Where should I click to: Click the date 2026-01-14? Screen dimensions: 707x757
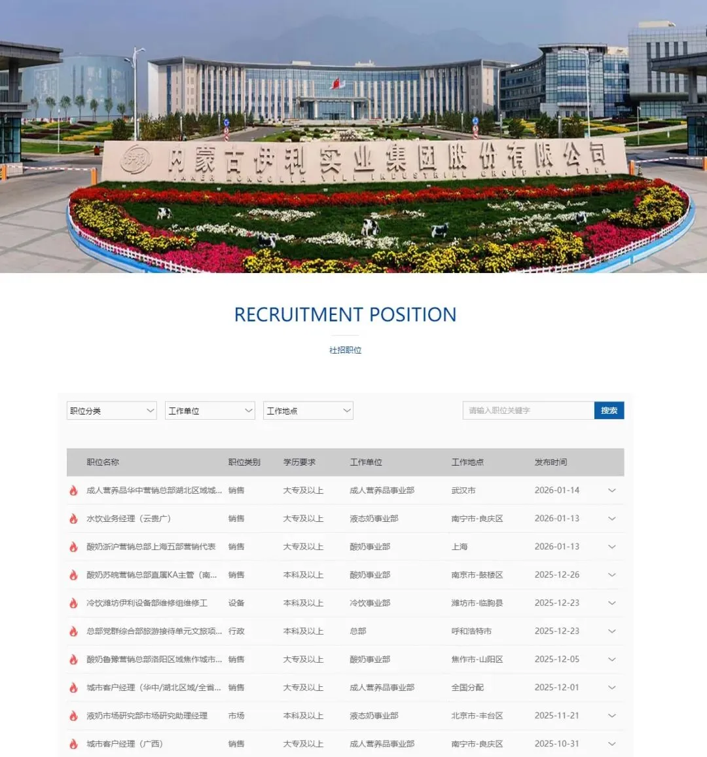coord(557,490)
